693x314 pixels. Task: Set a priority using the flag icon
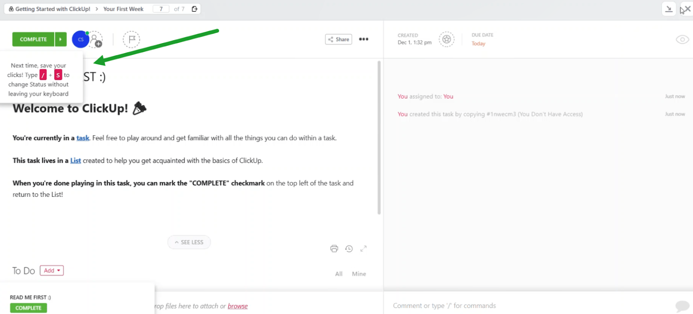(x=131, y=39)
